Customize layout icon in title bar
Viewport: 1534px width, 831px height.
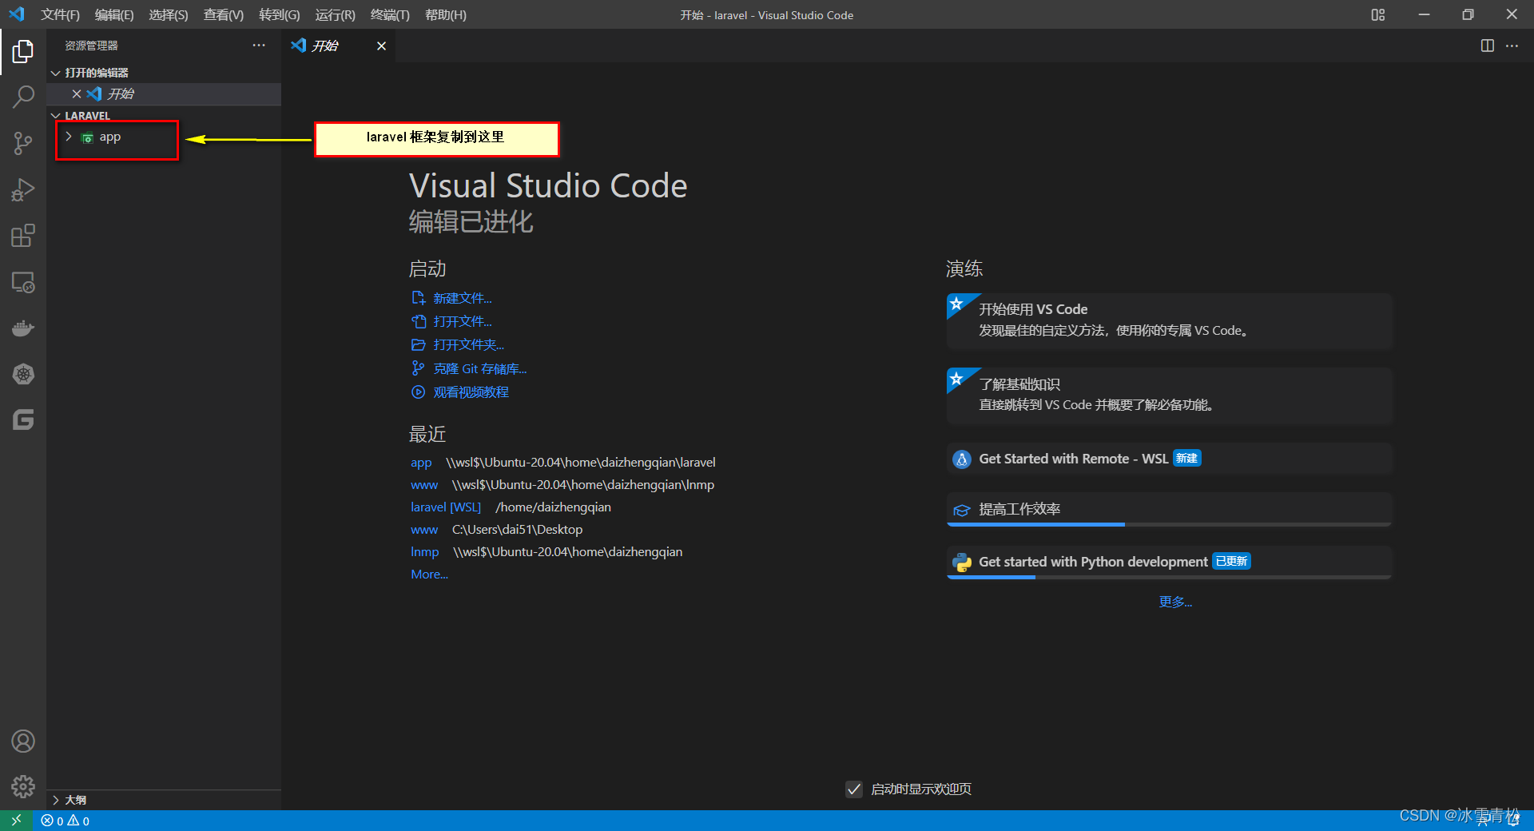click(1378, 14)
